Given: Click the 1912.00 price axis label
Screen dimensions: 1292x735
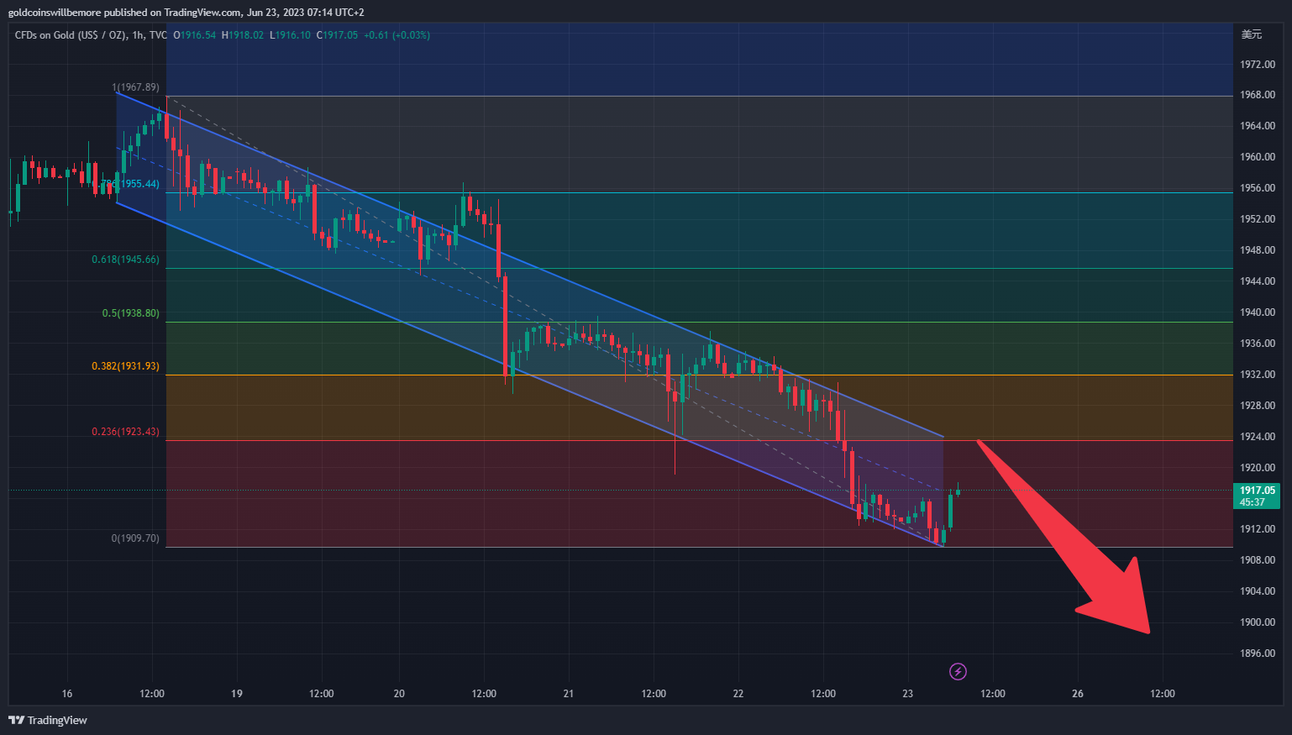Looking at the screenshot, I should 1258,529.
